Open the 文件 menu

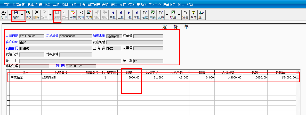[7, 4]
